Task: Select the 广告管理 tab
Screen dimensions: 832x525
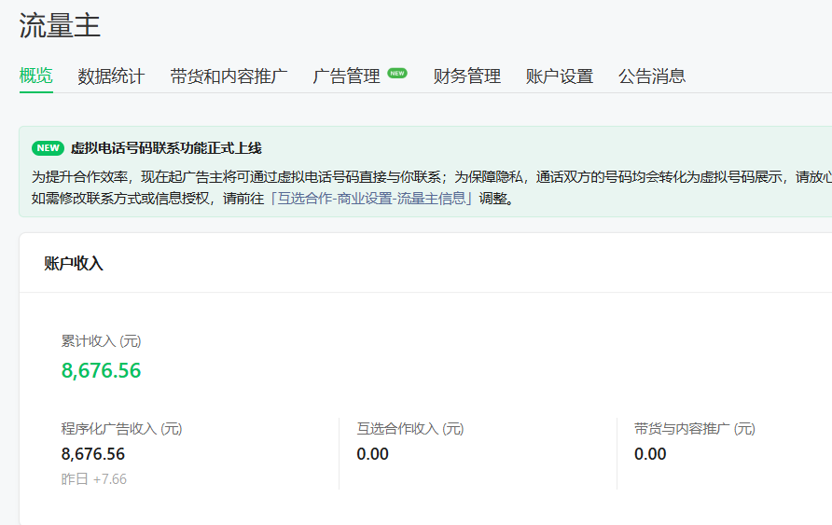Action: click(346, 76)
